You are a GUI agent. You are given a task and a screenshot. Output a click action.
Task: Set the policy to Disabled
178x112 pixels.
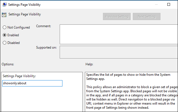(4, 43)
